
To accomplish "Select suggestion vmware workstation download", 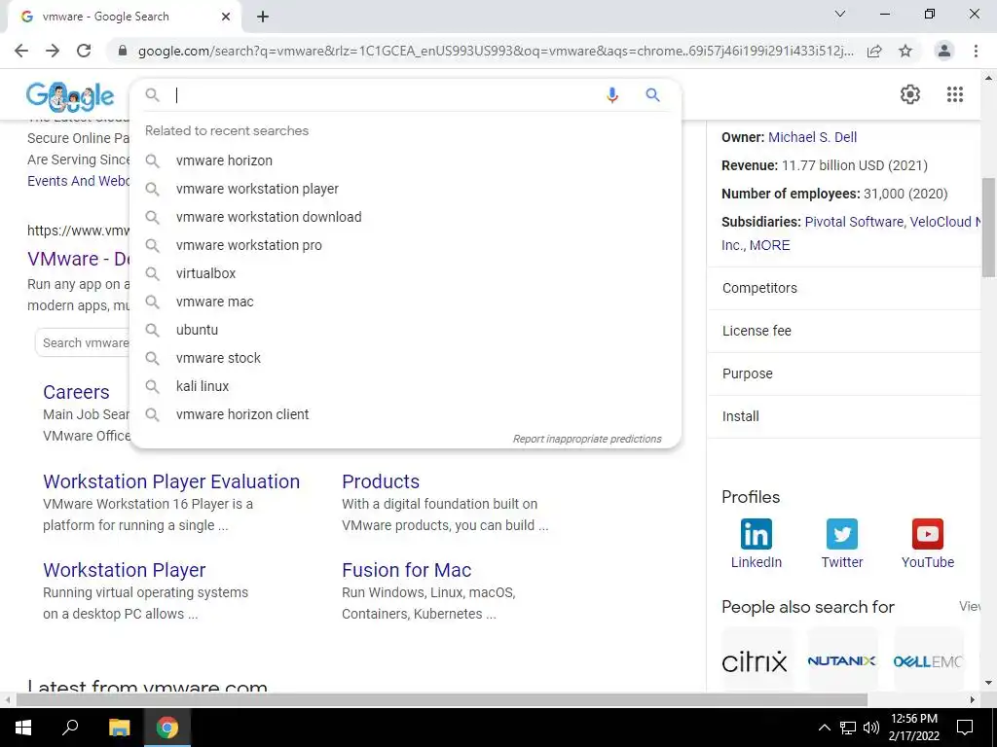I will [x=405, y=217].
